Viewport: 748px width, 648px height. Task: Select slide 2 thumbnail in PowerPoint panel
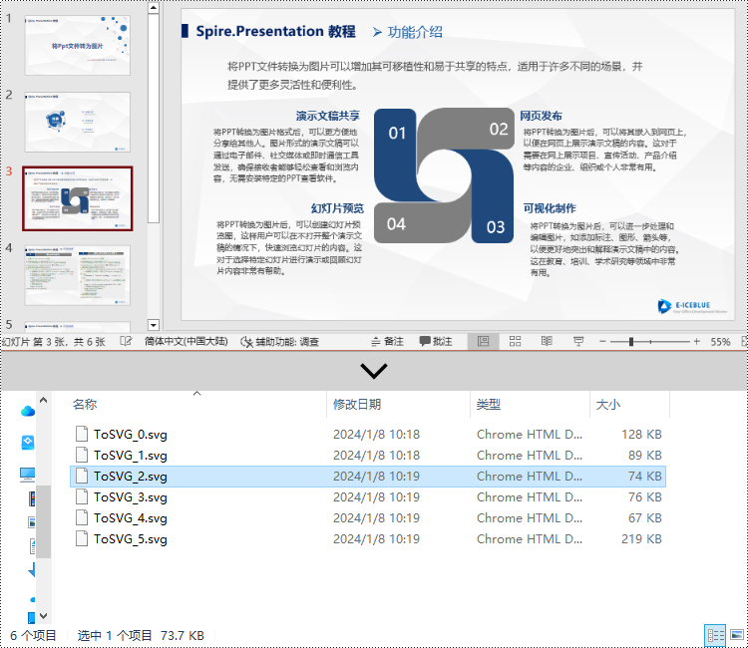77,122
